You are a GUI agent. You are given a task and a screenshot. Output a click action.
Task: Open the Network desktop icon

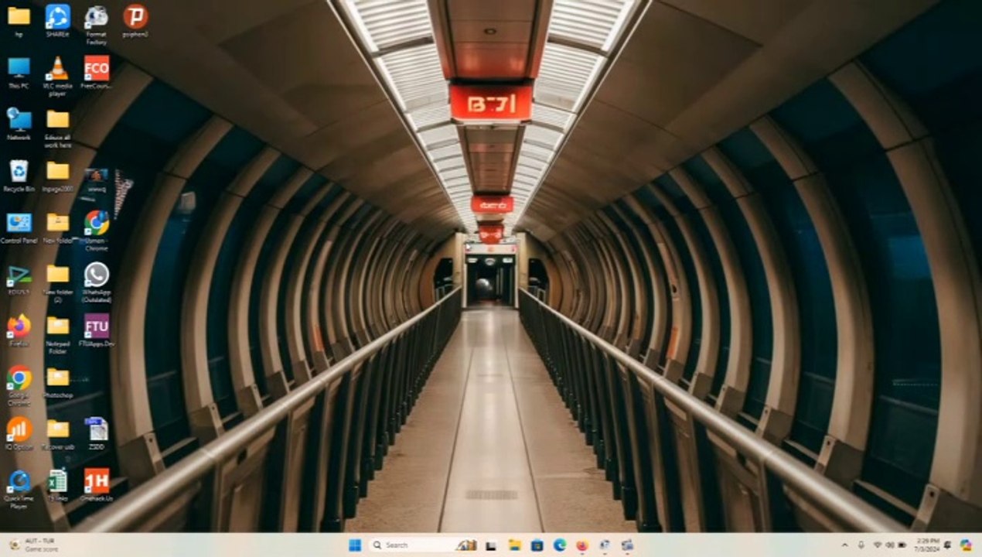19,124
